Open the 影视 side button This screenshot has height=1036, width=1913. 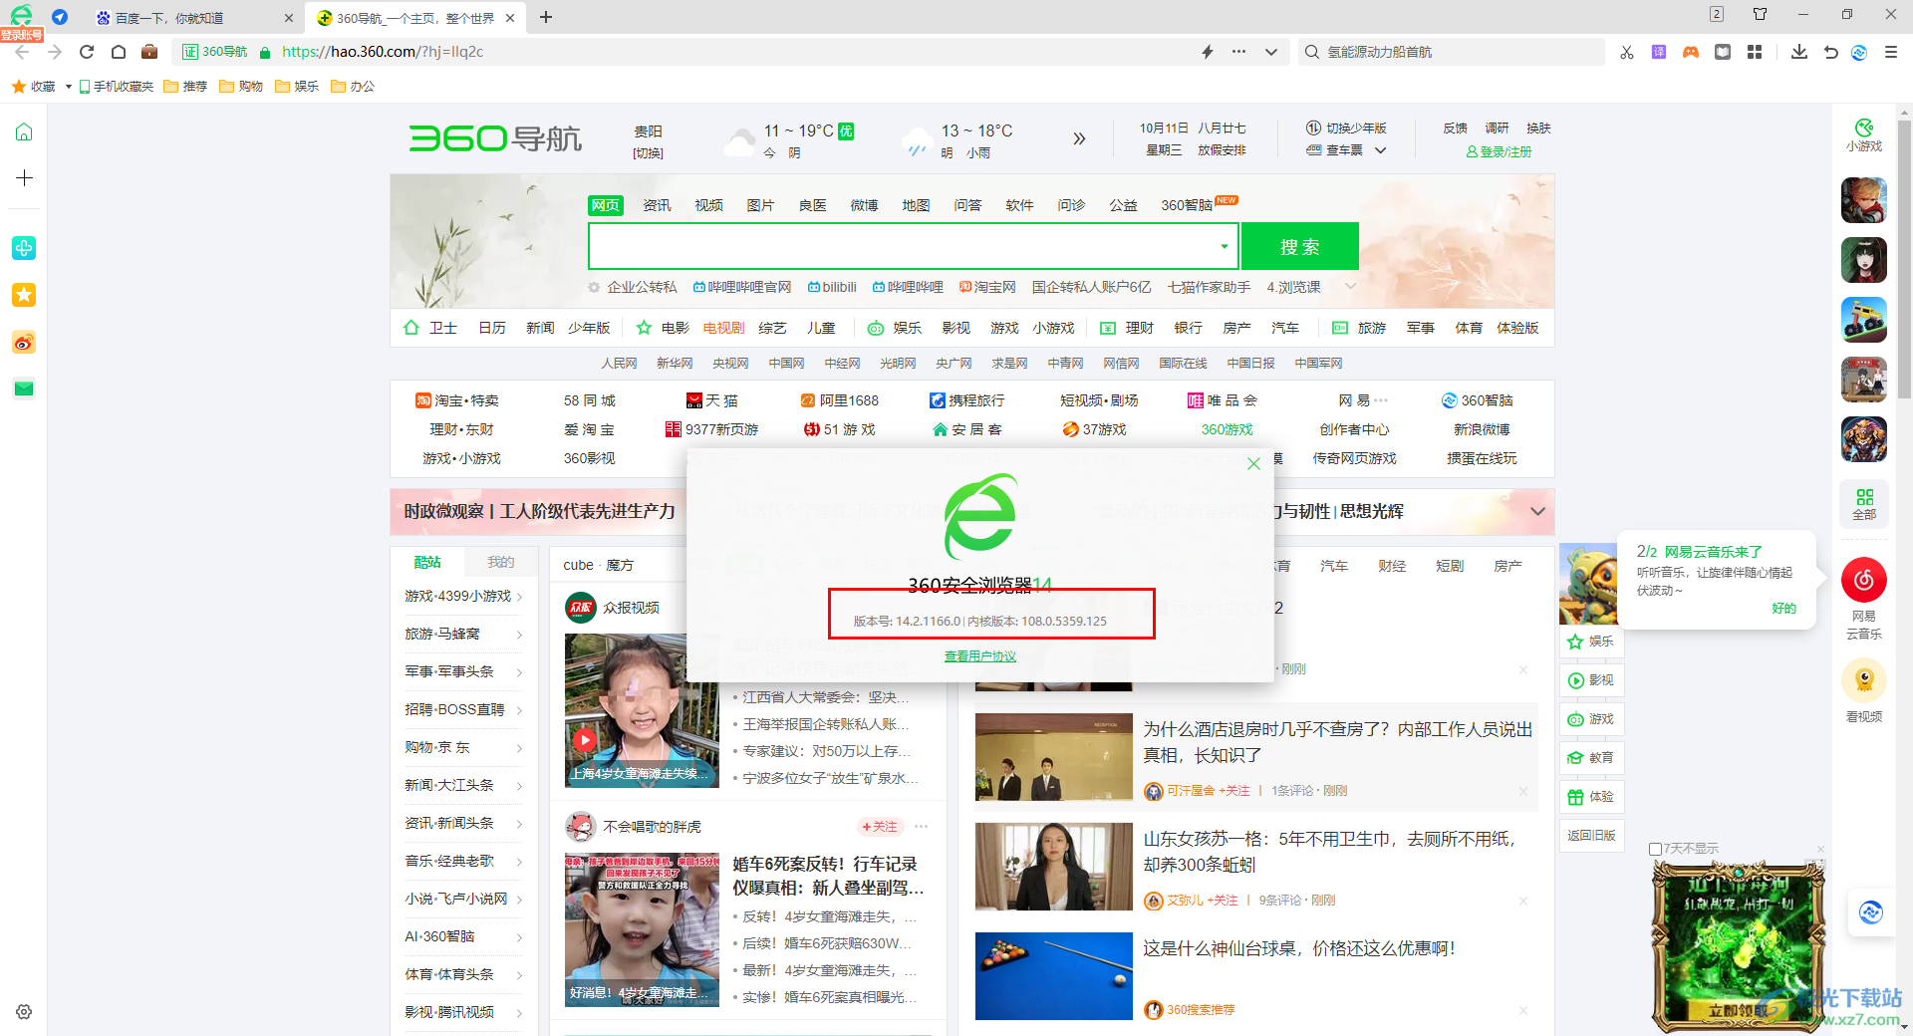coord(1591,680)
